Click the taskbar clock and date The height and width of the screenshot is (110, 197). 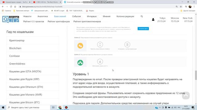(x=186, y=107)
